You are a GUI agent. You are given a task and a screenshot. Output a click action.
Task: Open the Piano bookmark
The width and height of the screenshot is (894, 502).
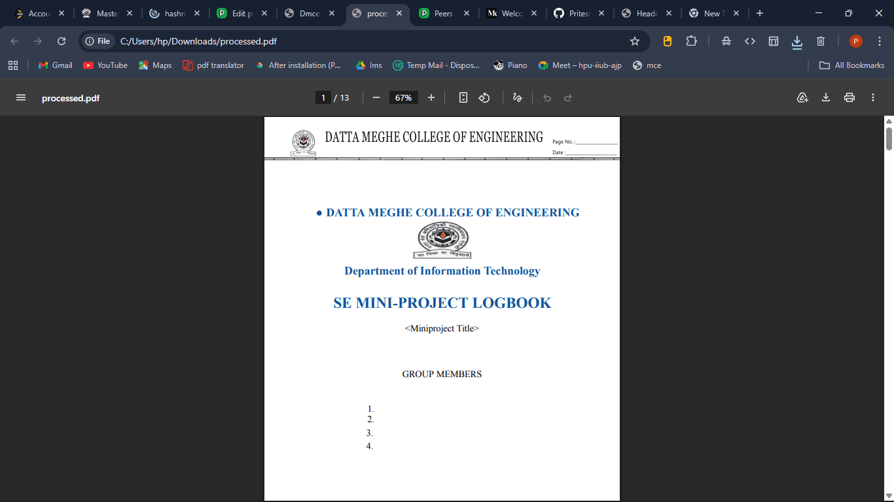pos(510,65)
